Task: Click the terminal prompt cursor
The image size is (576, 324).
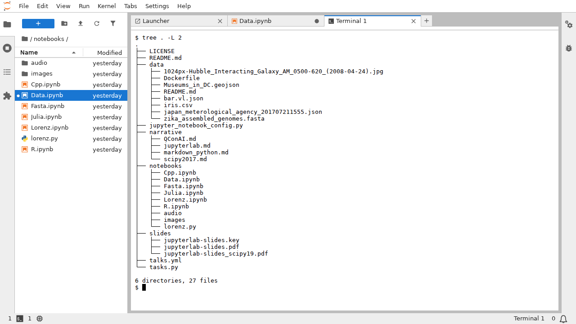Action: point(144,287)
